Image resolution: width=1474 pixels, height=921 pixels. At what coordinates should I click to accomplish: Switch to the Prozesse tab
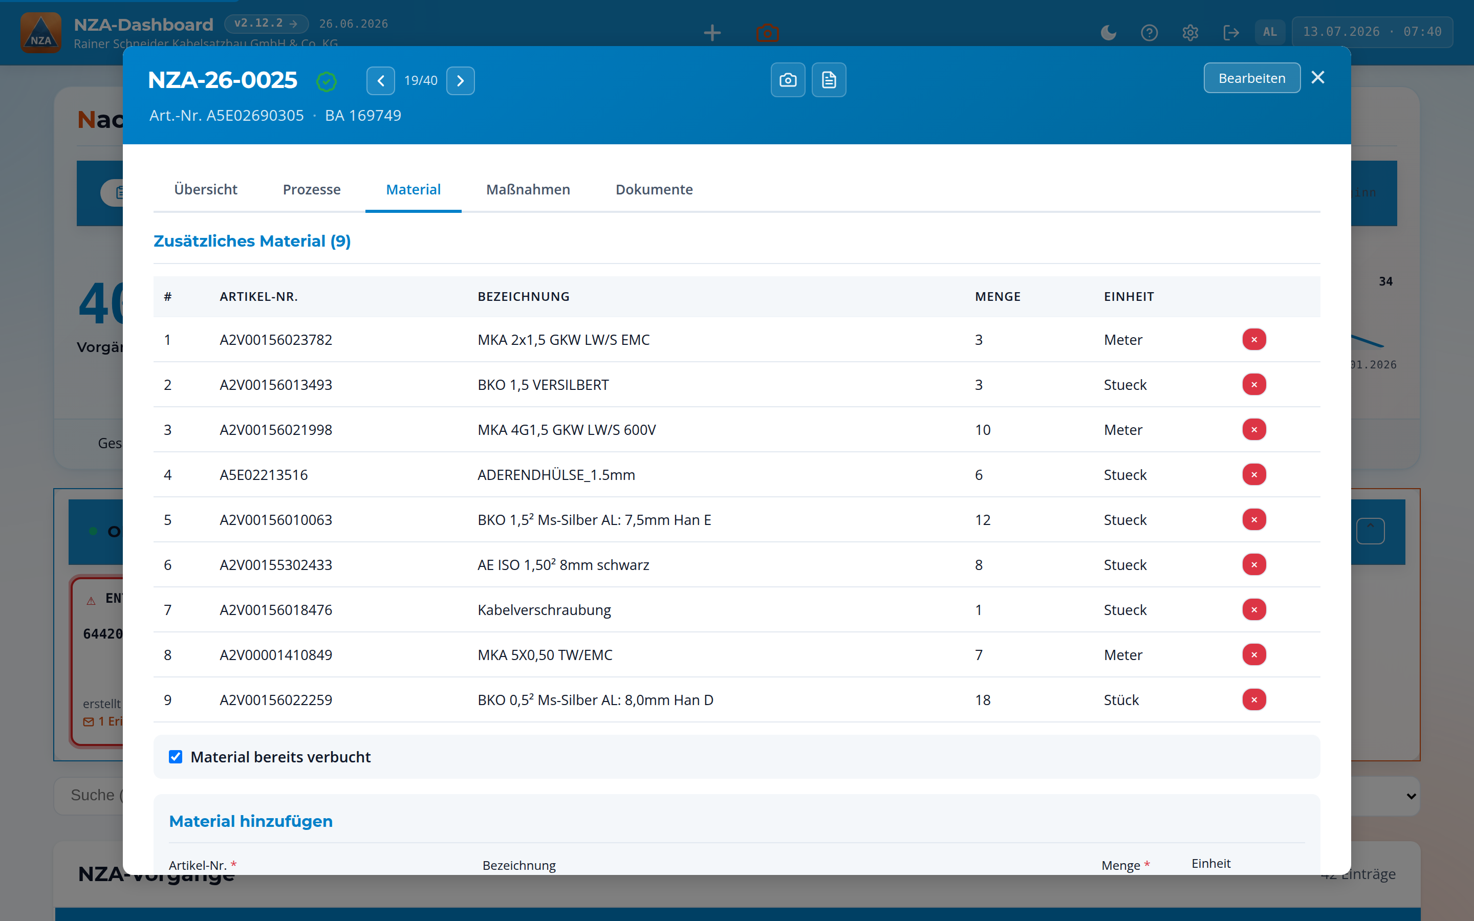[312, 189]
